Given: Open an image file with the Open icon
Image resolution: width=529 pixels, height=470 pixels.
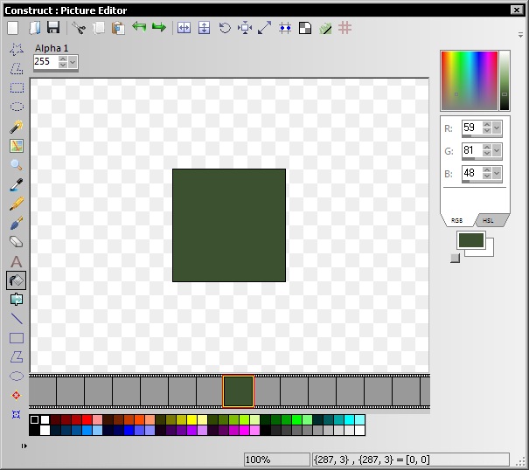Looking at the screenshot, I should tap(34, 28).
